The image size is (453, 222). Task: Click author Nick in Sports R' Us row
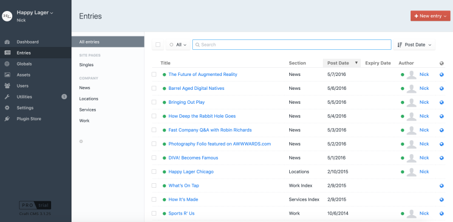click(424, 213)
